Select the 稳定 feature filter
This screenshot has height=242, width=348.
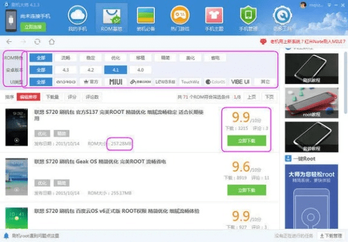pos(91,58)
